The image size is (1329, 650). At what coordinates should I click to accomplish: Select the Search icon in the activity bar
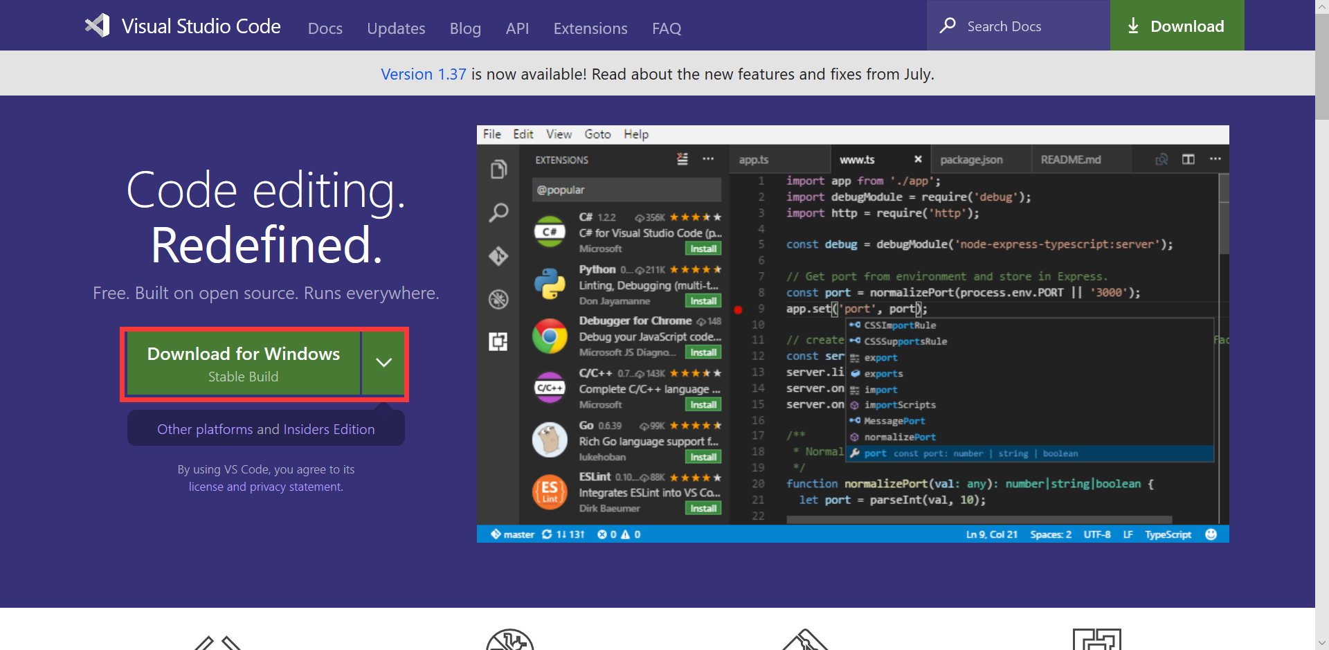[x=499, y=213]
